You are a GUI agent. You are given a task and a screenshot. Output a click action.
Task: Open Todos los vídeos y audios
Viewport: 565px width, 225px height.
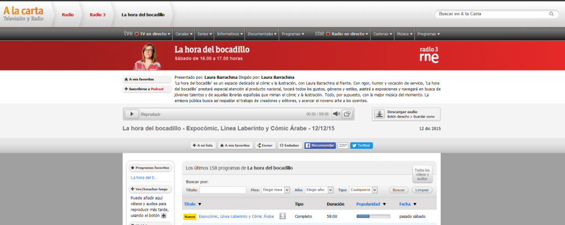[x=422, y=174]
